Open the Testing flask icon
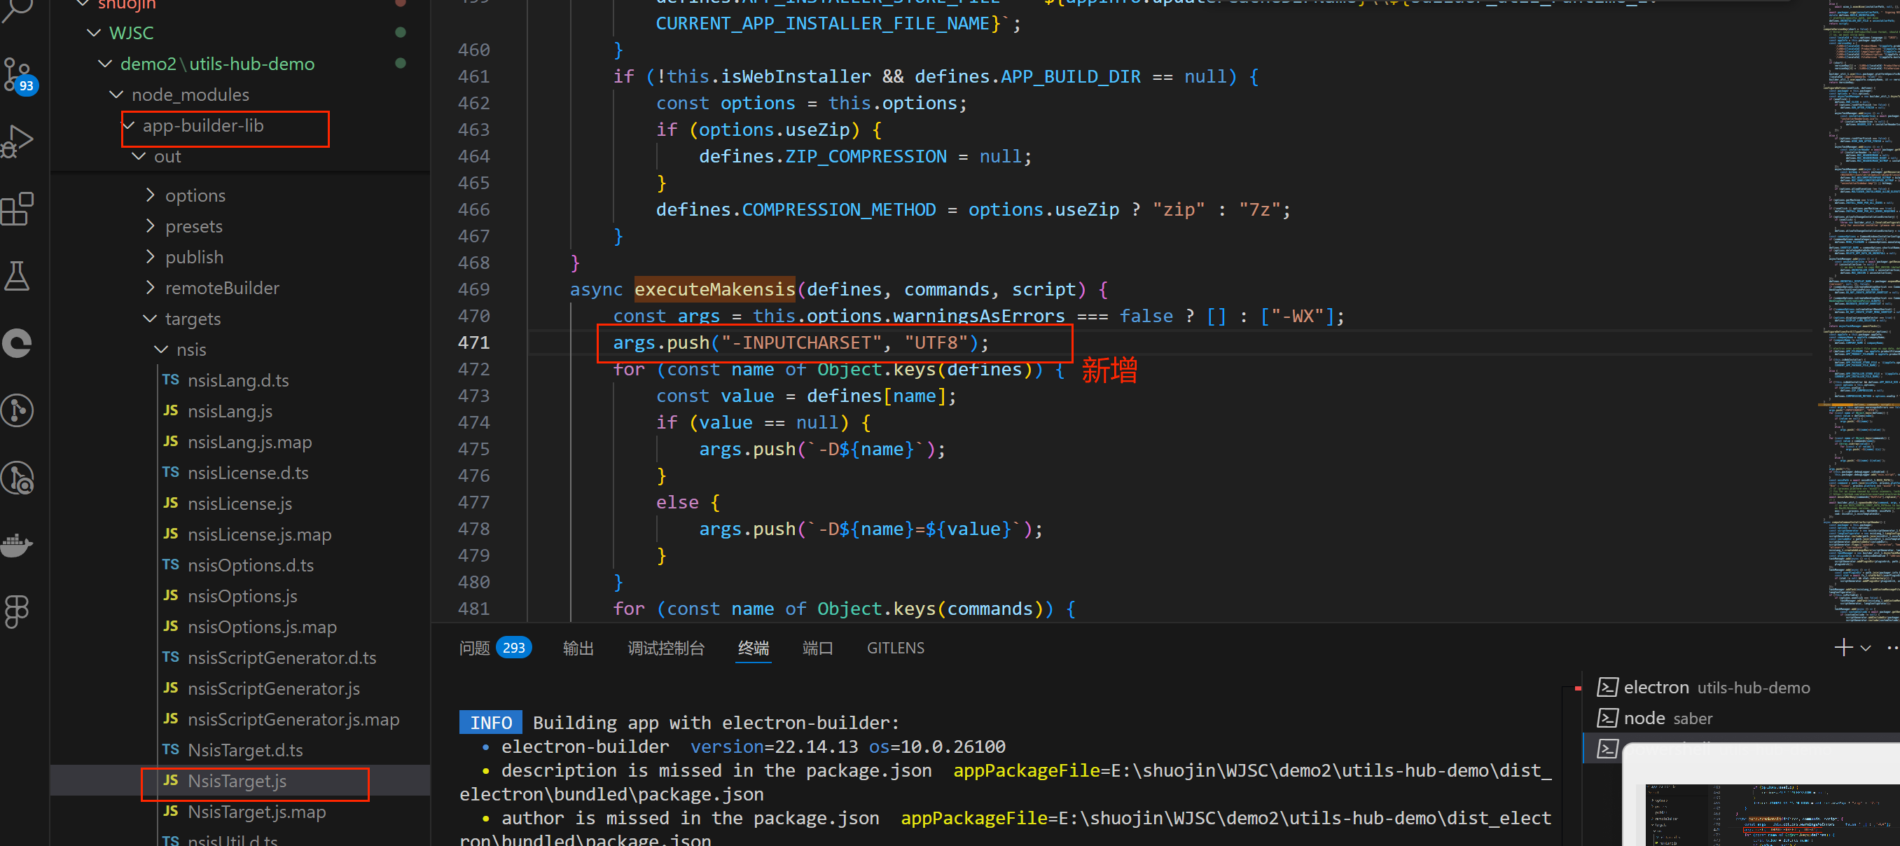 pyautogui.click(x=18, y=276)
